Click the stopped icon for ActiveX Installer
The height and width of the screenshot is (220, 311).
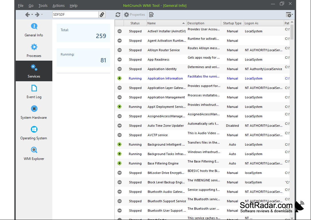coord(119,31)
